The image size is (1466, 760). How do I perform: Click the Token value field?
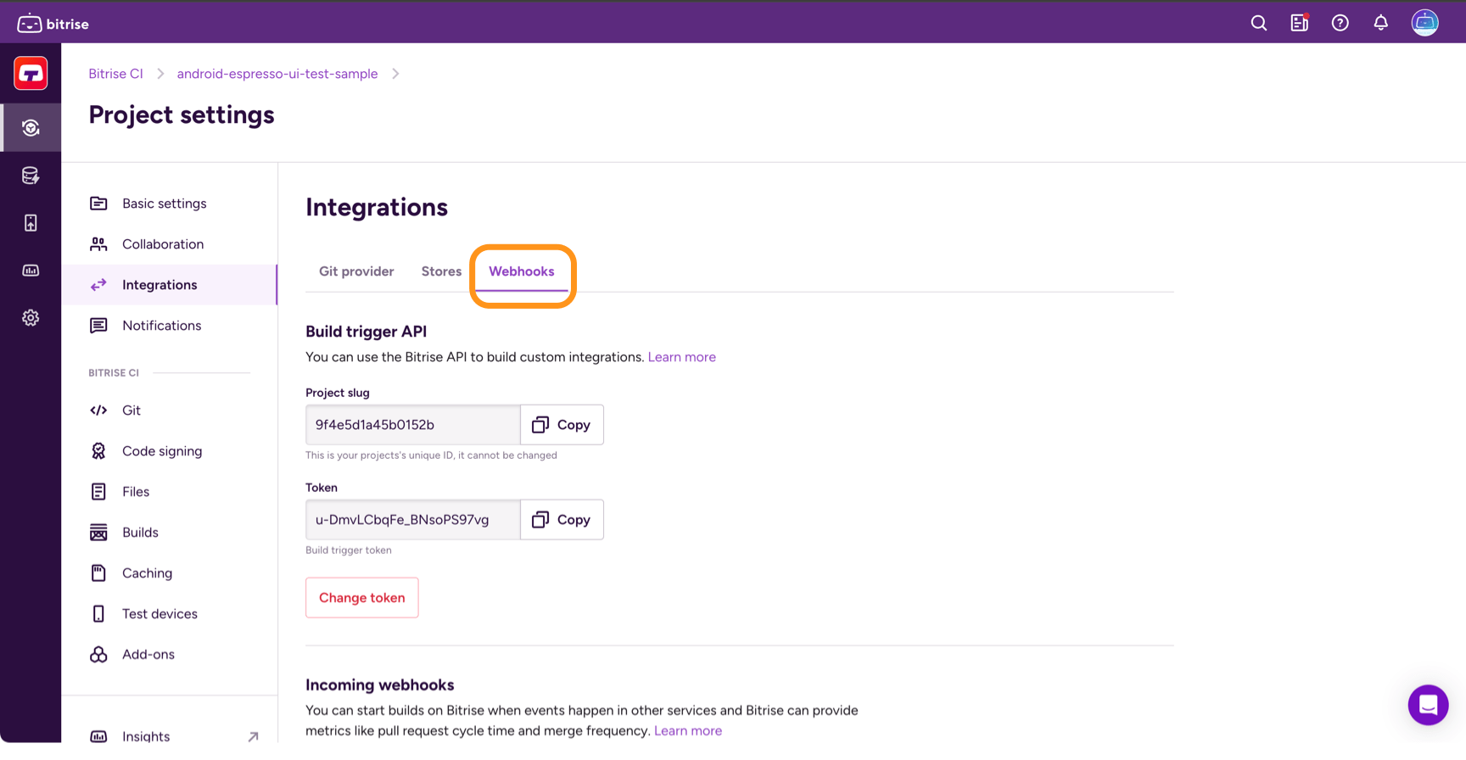pyautogui.click(x=413, y=520)
